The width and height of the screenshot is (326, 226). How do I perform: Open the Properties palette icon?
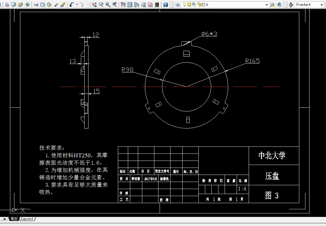[x=123, y=5]
